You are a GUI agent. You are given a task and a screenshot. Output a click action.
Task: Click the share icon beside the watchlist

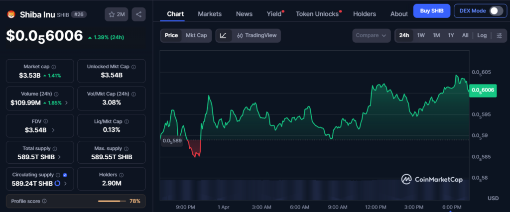(x=138, y=14)
